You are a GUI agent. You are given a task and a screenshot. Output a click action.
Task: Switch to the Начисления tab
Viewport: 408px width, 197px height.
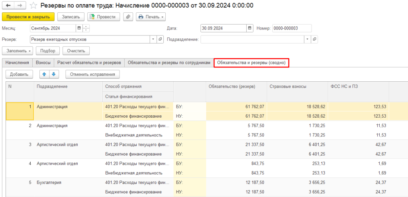point(17,63)
